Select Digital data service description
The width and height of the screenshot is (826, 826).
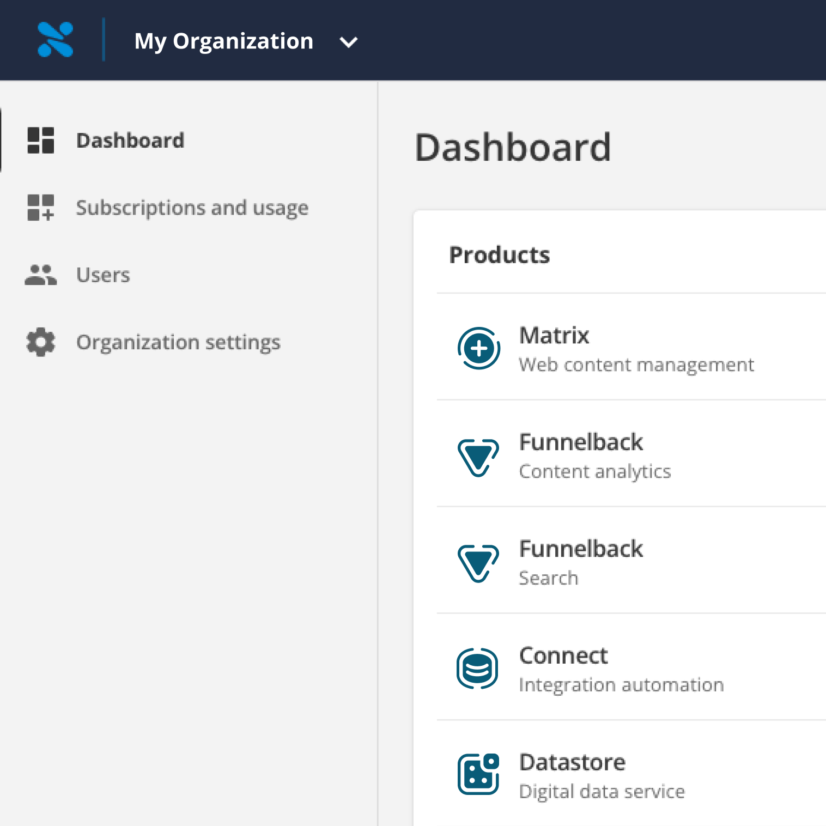click(602, 792)
